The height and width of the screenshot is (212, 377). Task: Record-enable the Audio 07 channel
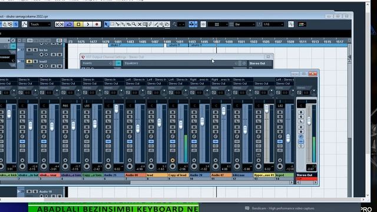click(x=216, y=167)
